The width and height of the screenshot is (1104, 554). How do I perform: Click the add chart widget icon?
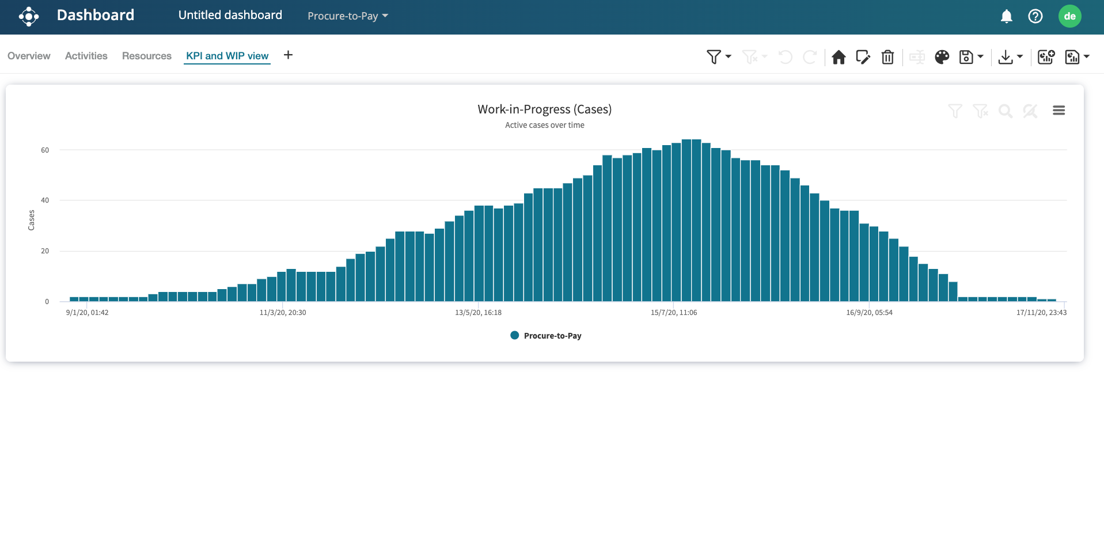(x=1045, y=57)
